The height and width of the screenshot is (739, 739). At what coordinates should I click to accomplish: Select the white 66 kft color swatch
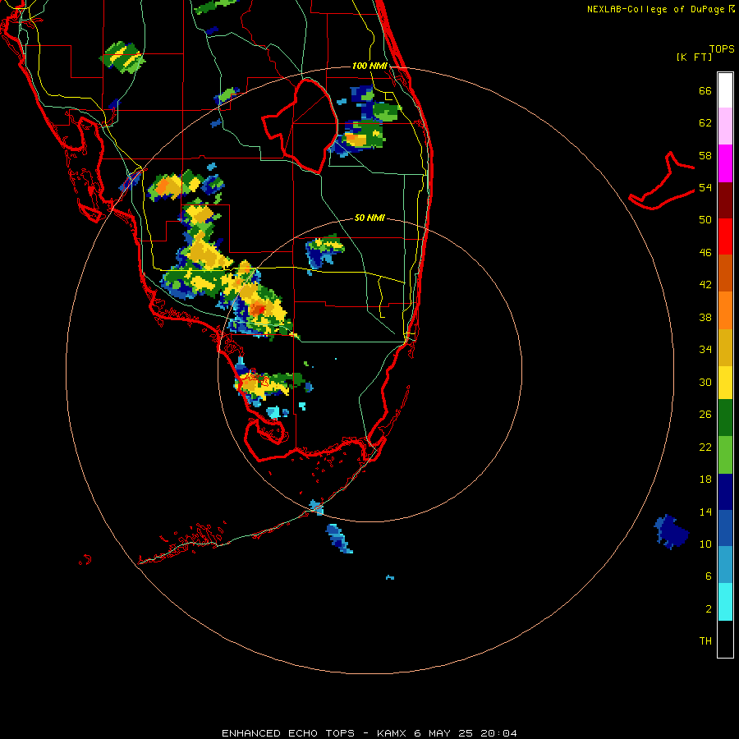coord(725,90)
